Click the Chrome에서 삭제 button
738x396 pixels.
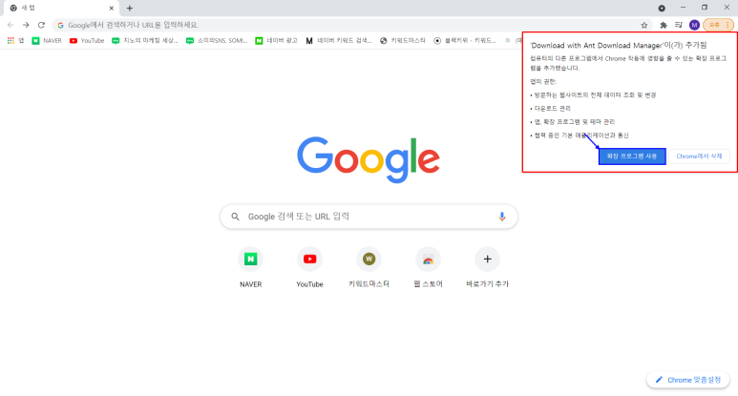(x=699, y=156)
